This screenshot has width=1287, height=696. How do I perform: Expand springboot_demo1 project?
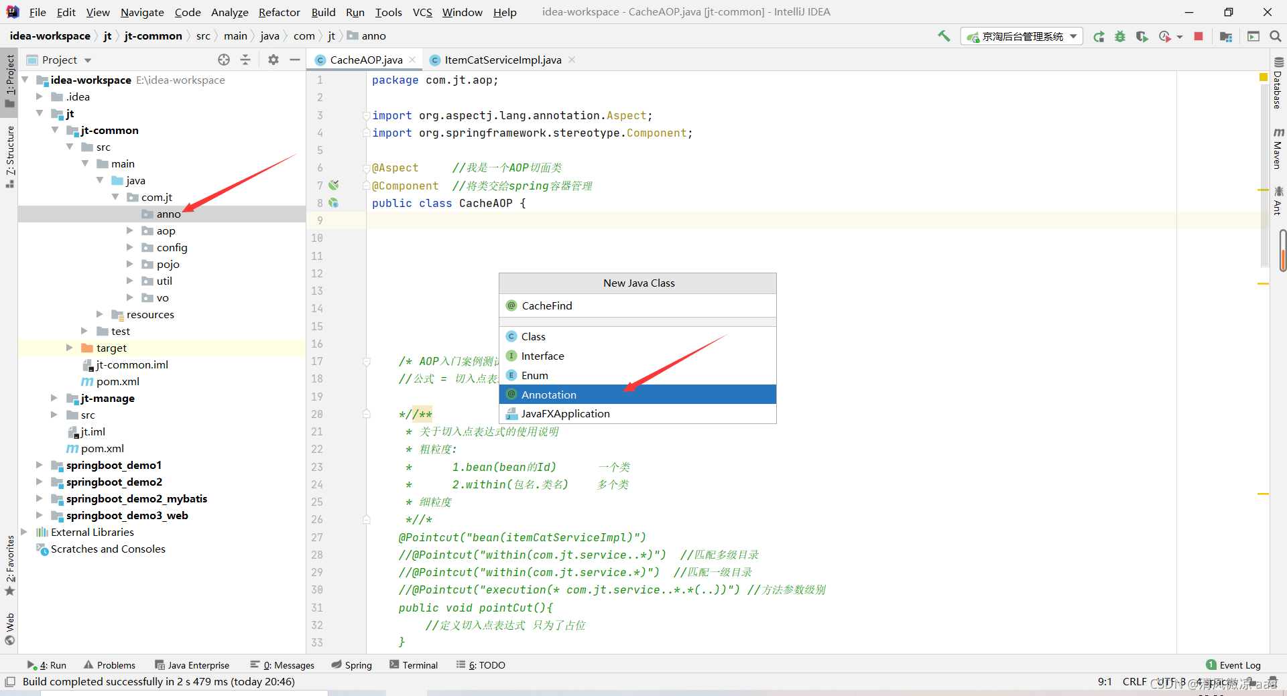pyautogui.click(x=40, y=465)
